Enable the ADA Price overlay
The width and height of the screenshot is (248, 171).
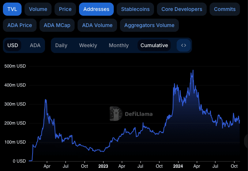pos(19,25)
